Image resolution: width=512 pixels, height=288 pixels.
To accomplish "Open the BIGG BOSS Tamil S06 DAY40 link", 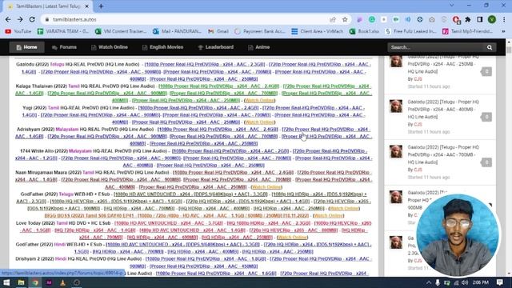I will coord(177,216).
